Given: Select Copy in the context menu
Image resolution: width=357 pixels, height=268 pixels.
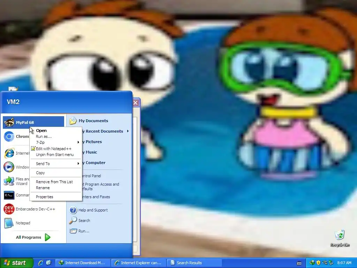Looking at the screenshot, I should point(56,173).
